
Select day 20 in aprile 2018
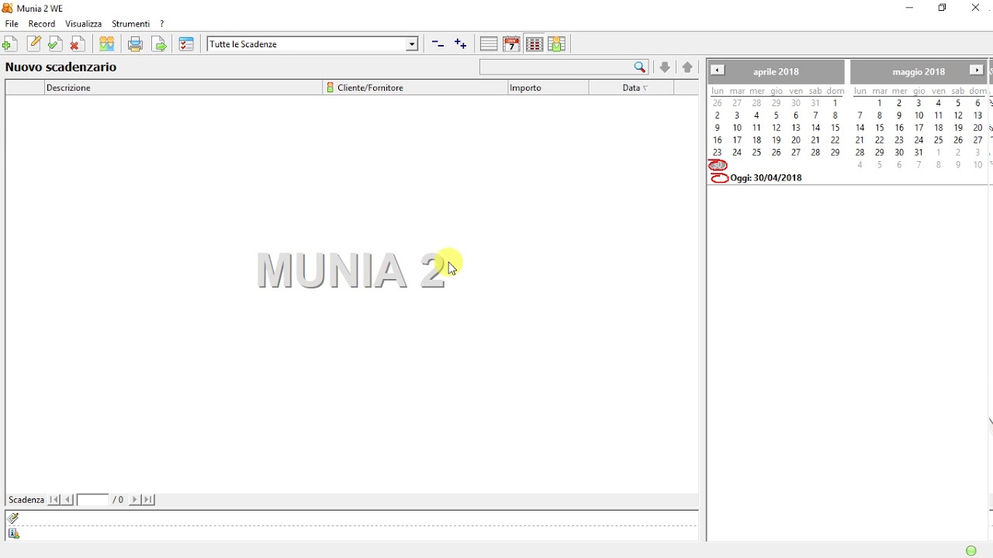click(x=796, y=140)
